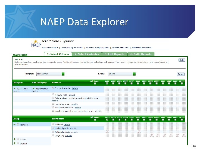Switch to the 1. Select Criteria tab
This screenshot has width=200, height=150.
58,54
